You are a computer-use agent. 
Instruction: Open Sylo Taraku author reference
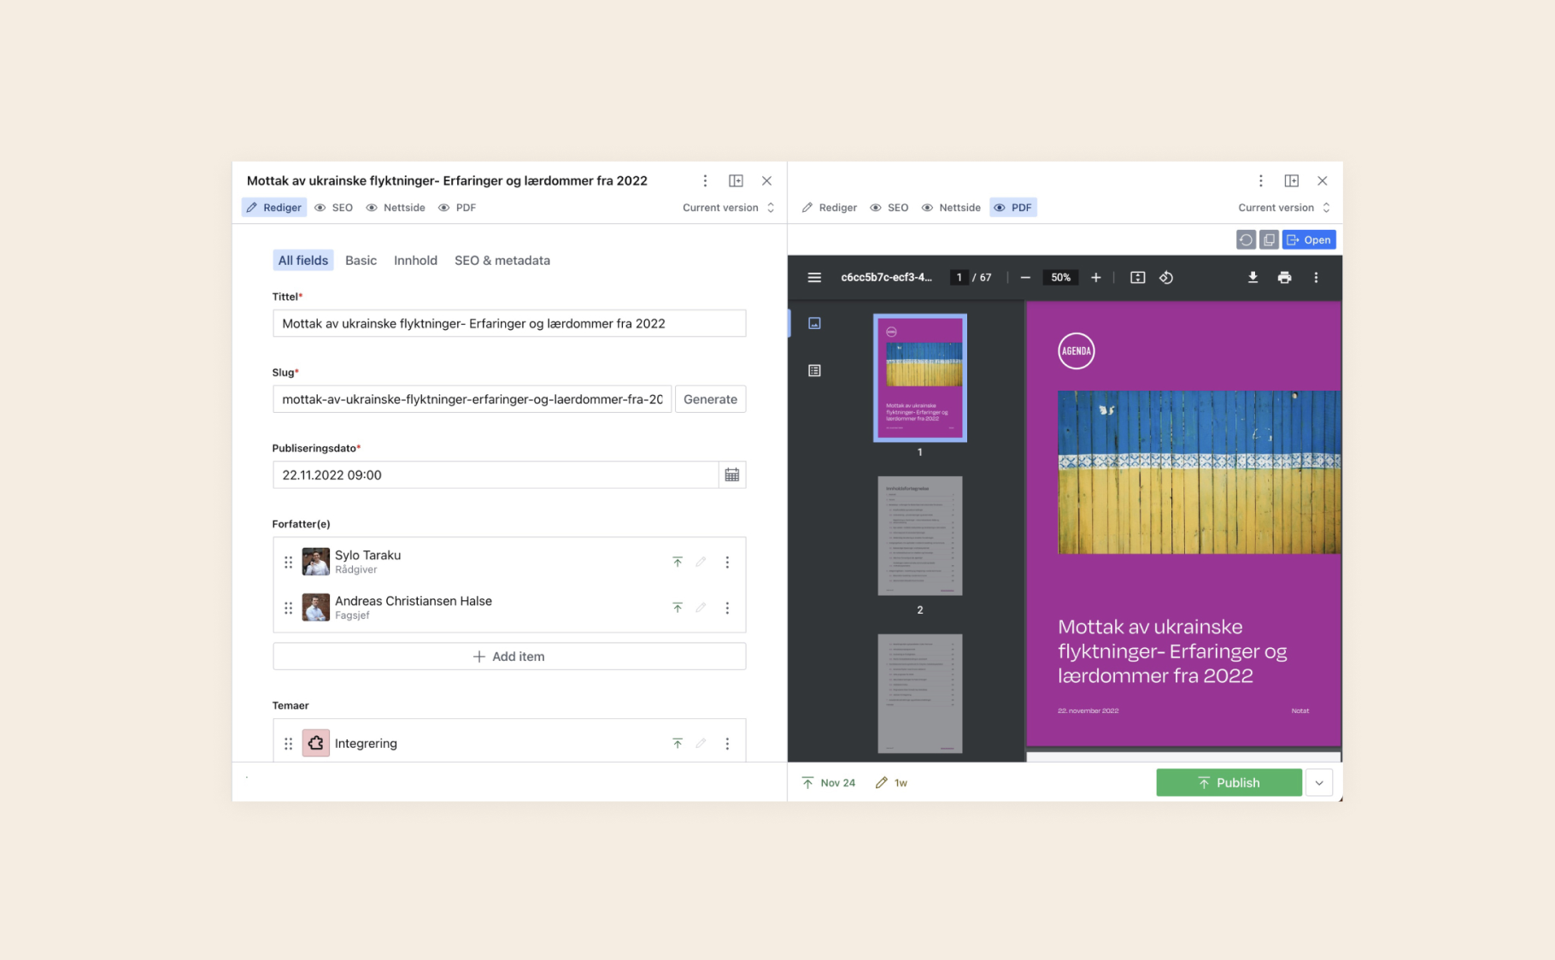(483, 562)
